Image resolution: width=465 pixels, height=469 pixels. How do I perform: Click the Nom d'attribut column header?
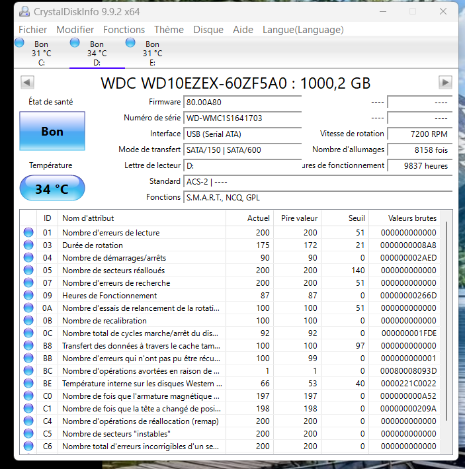click(x=142, y=218)
